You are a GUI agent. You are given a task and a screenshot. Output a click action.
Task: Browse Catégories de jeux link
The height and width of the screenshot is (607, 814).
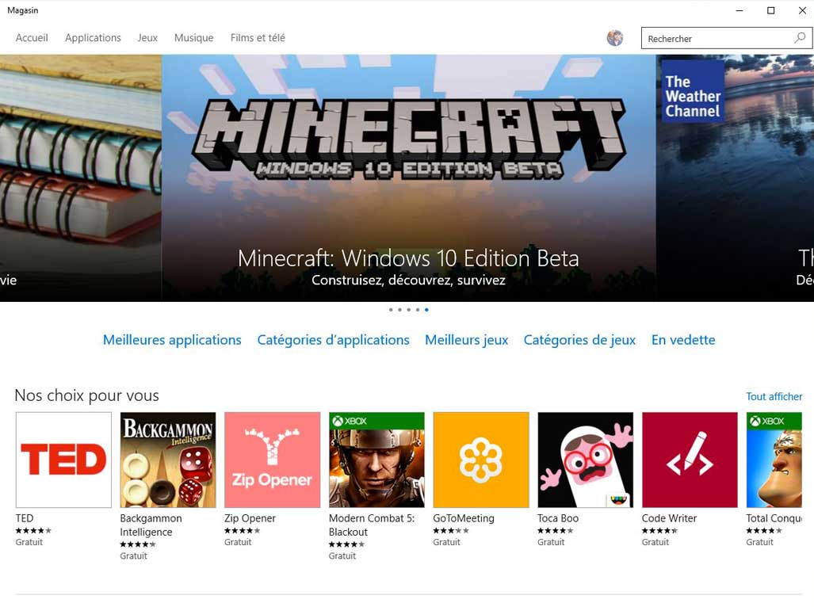click(x=579, y=340)
